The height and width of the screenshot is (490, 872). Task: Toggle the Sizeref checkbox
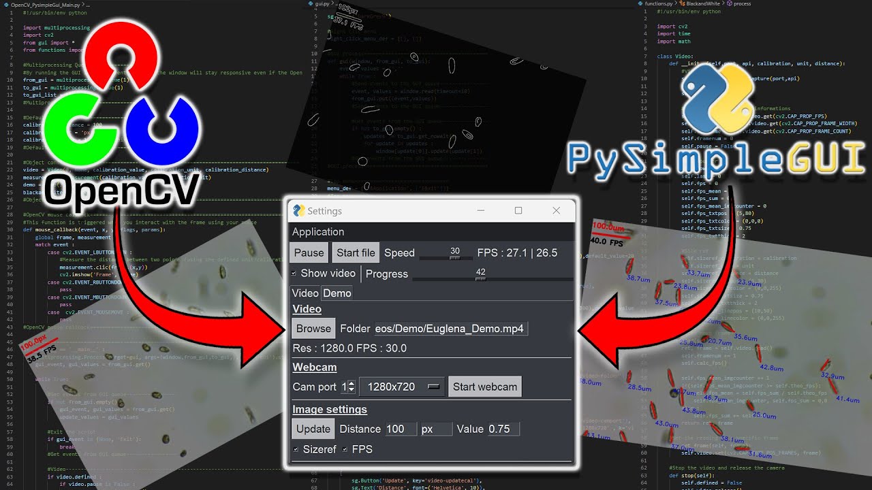click(296, 449)
